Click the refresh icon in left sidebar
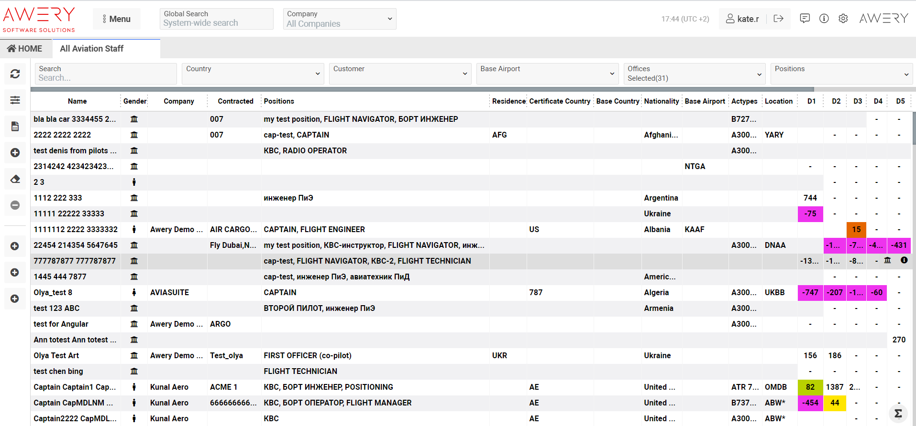This screenshot has width=916, height=426. click(x=15, y=74)
